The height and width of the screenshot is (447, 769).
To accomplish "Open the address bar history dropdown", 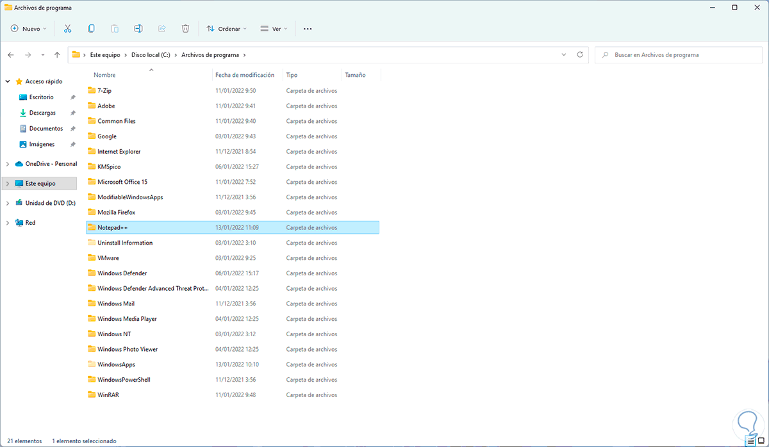I will [x=564, y=54].
